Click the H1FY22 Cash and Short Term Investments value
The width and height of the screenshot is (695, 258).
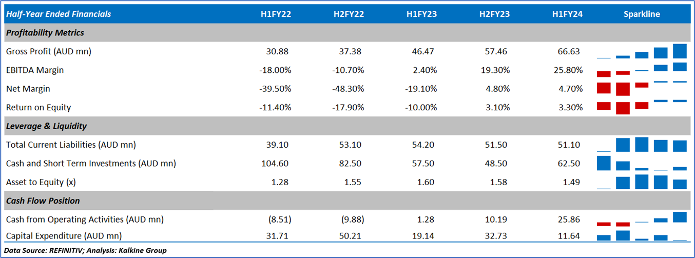point(276,164)
